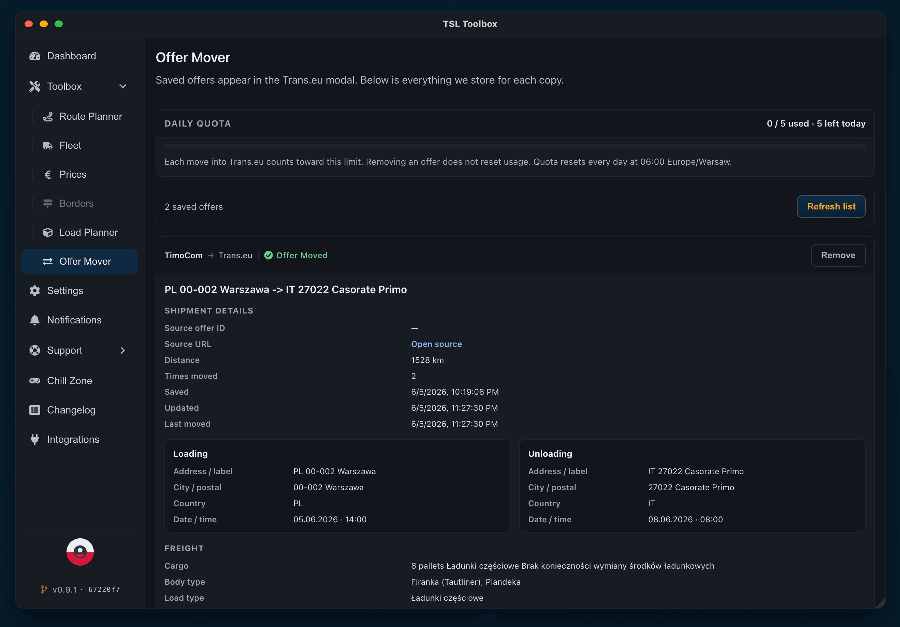Click the loading date 05.06.2026 · 14:00
Image resolution: width=900 pixels, height=627 pixels.
coord(330,519)
